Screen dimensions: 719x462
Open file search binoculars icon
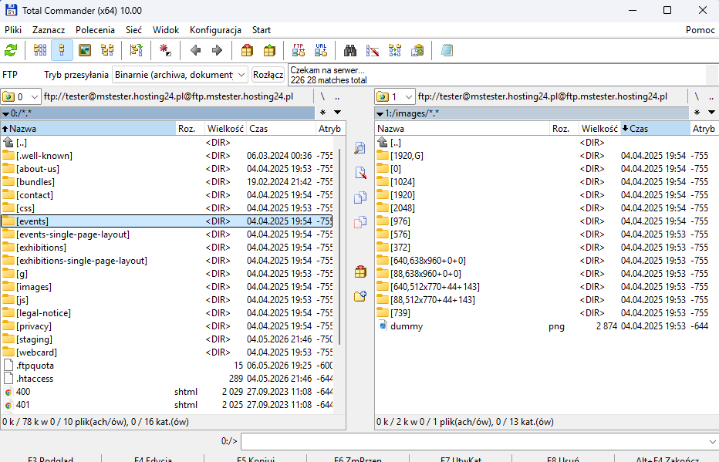click(x=350, y=50)
